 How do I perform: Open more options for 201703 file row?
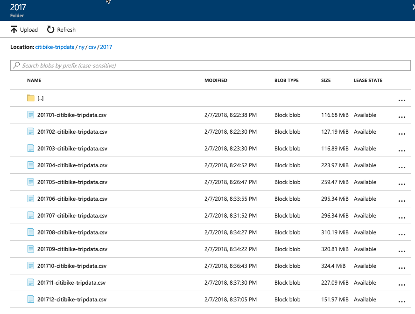402,150
